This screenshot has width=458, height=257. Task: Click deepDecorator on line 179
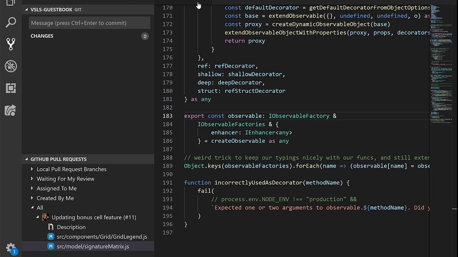click(240, 82)
